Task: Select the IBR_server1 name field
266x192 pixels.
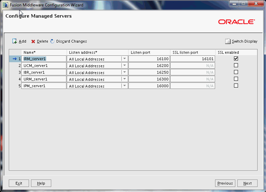Action: tap(44, 72)
